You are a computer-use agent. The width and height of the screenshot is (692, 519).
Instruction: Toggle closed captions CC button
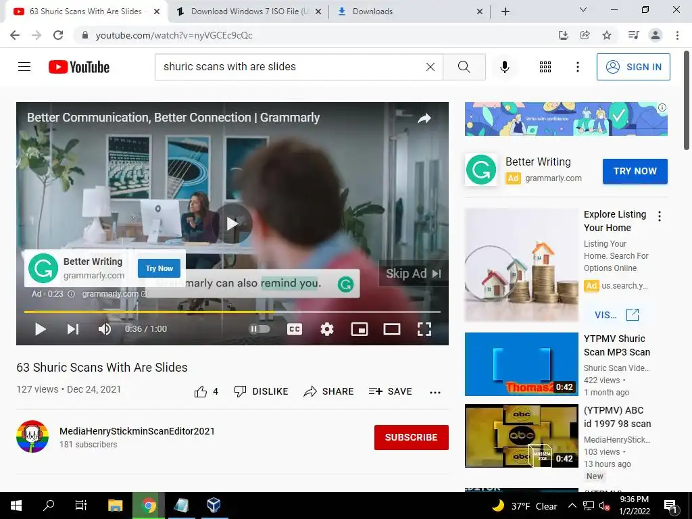tap(295, 329)
